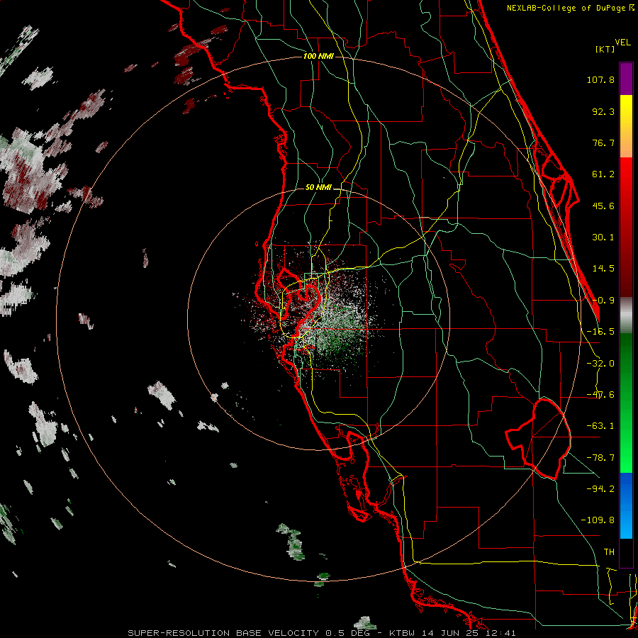Select the 76.7 velocity scale value
Screen dimensions: 638x638
603,142
